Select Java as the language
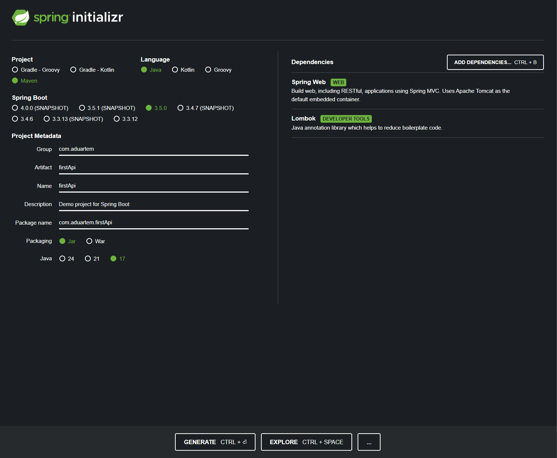The image size is (557, 458). click(151, 70)
